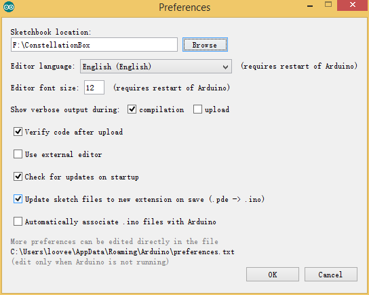Image resolution: width=369 pixels, height=295 pixels.
Task: Click the 'Editor language:' label
Action: [43, 66]
